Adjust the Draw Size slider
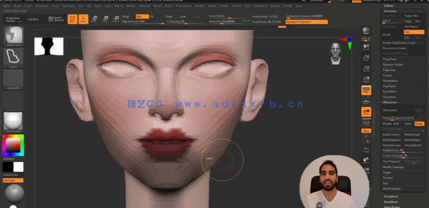This screenshot has width=429, height=208. point(229,22)
